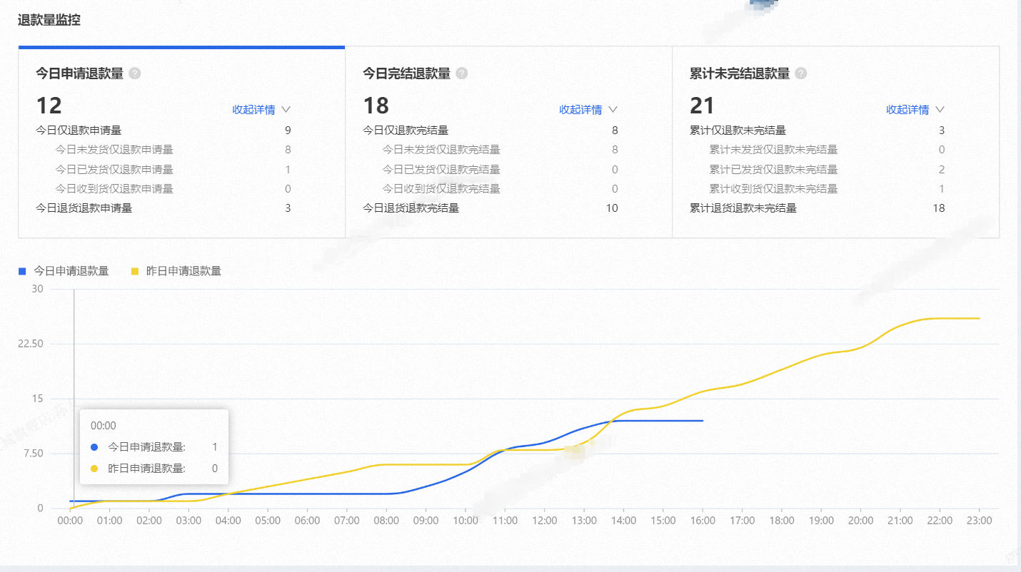Click yellow dot in tooltip for 昨日申请退款量
Screen dimensions: 1021x572
coord(94,469)
